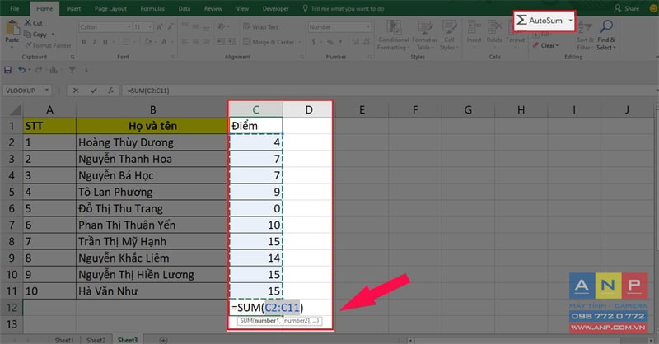Click the Decrease Decimal icon

pos(367,42)
